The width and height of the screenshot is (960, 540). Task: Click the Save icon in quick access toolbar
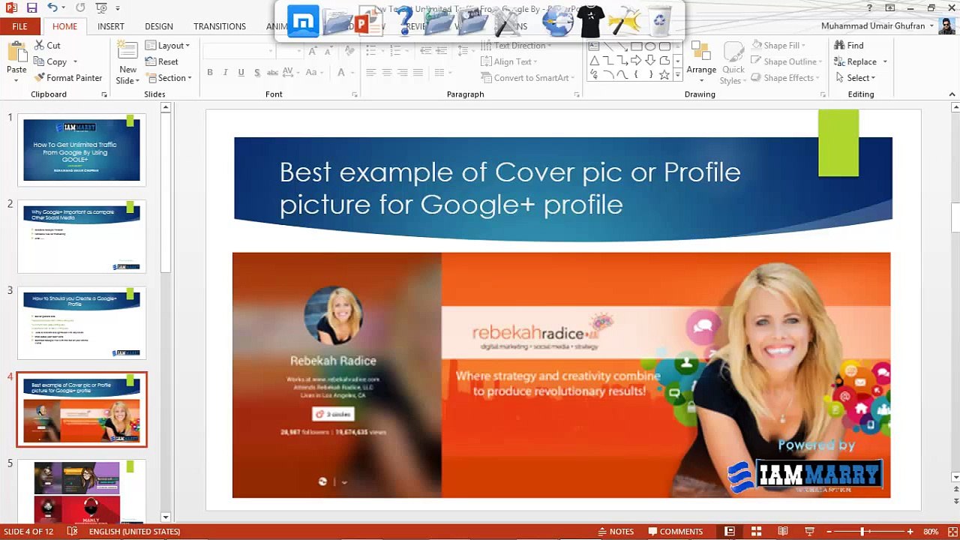(x=31, y=7)
